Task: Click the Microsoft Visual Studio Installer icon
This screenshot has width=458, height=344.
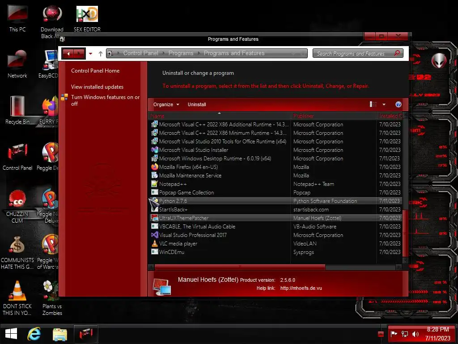Action: click(154, 150)
